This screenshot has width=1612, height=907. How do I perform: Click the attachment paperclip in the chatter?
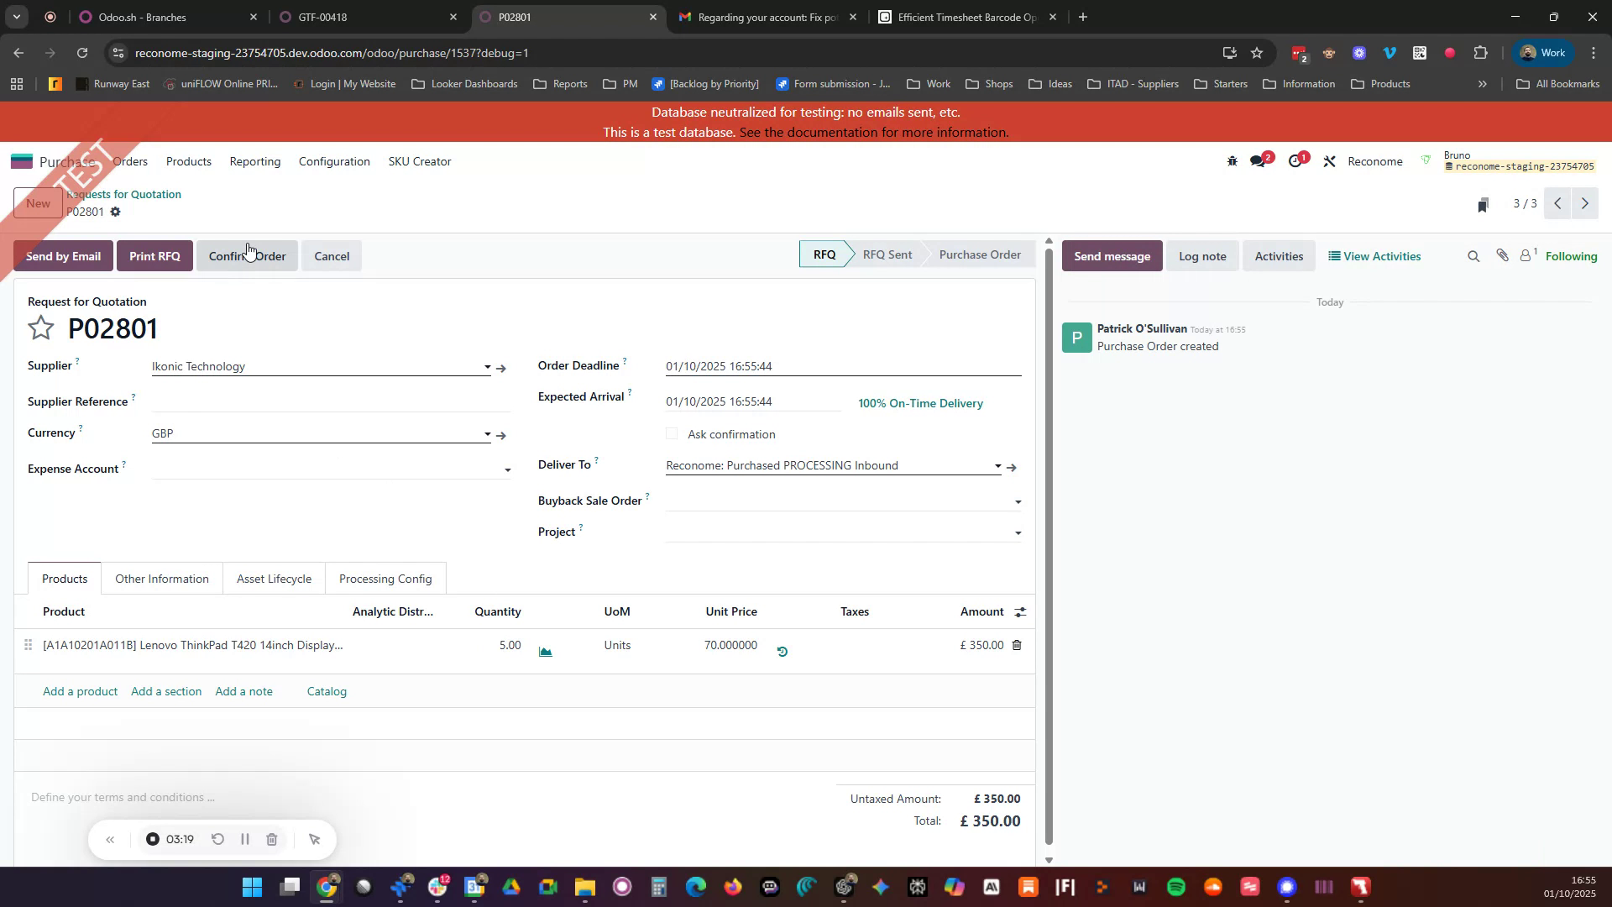(x=1502, y=255)
